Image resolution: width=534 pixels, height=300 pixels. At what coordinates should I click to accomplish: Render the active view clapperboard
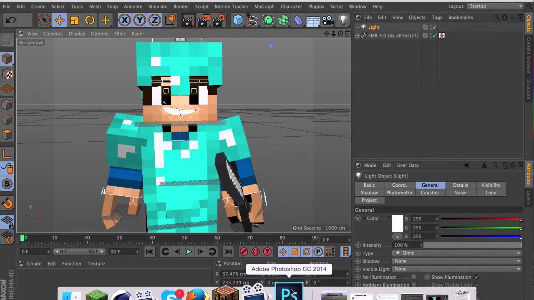188,20
